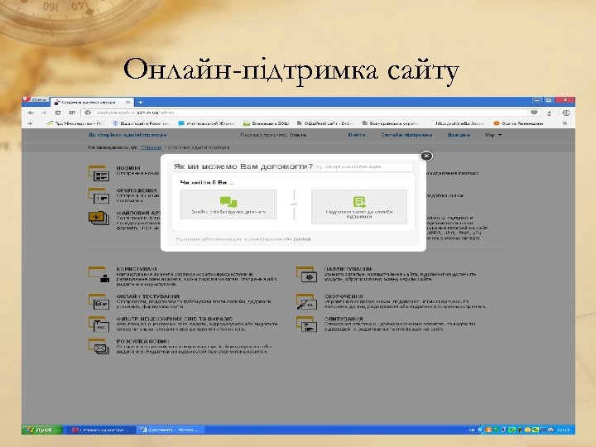Click the green submit request form icon
Viewport: 596px width, 447px height.
359,201
